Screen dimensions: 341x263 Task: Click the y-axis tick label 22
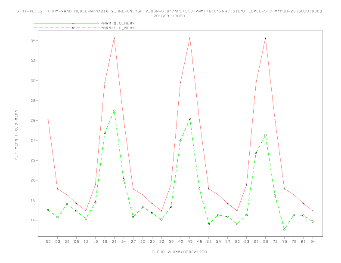[33, 160]
